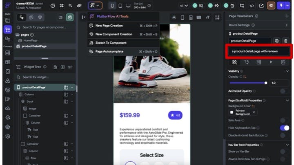Click search for pages or components field

(x=45, y=27)
